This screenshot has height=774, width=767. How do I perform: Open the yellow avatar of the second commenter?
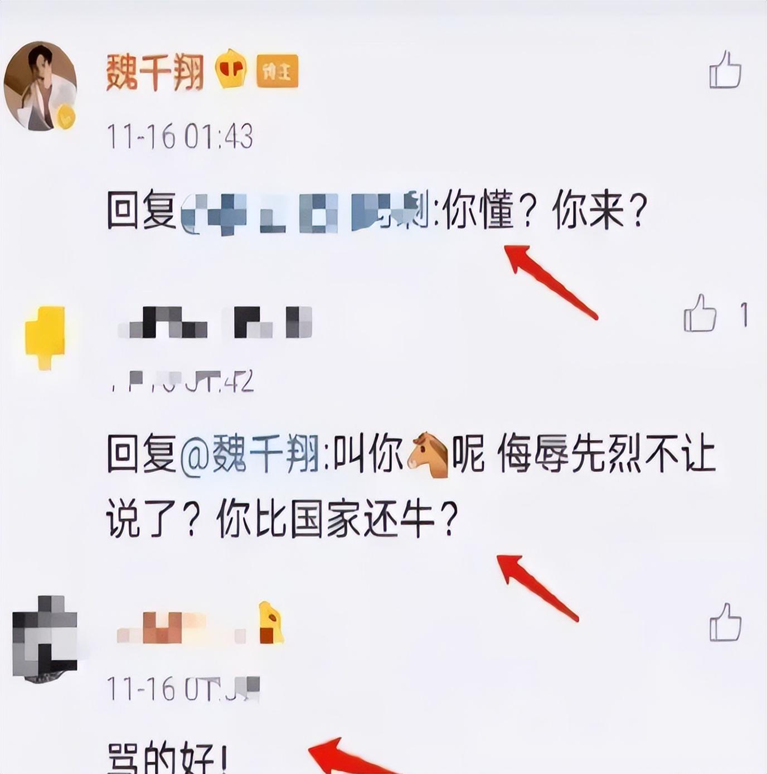click(x=45, y=337)
